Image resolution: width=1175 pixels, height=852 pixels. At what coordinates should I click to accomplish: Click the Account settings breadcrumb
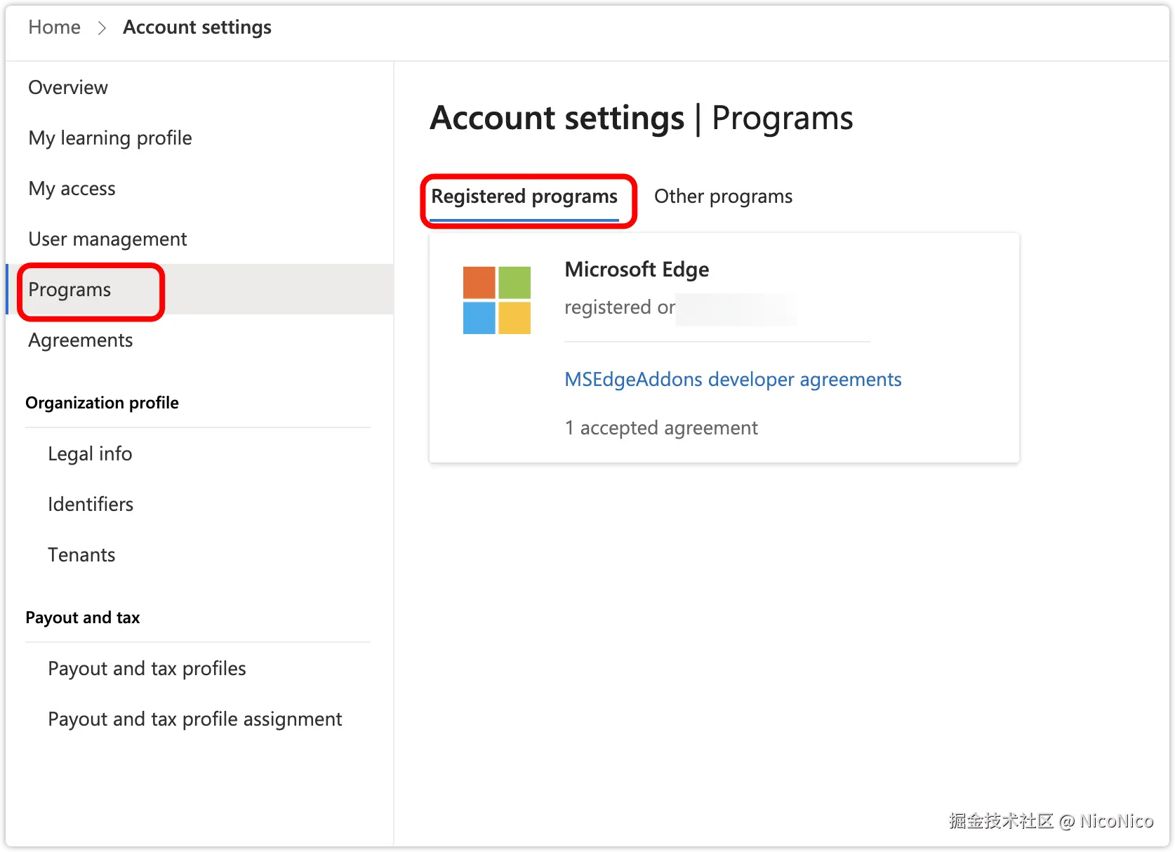pos(197,27)
